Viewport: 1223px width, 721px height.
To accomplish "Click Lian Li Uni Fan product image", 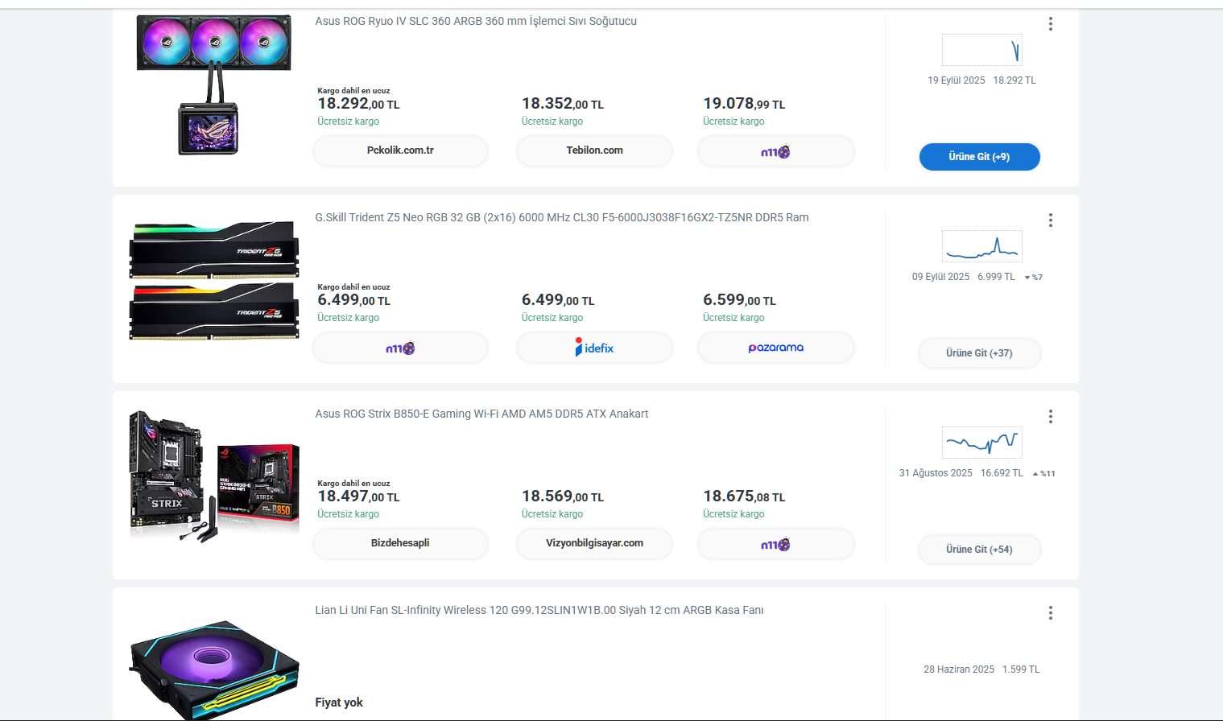I will pos(214,669).
